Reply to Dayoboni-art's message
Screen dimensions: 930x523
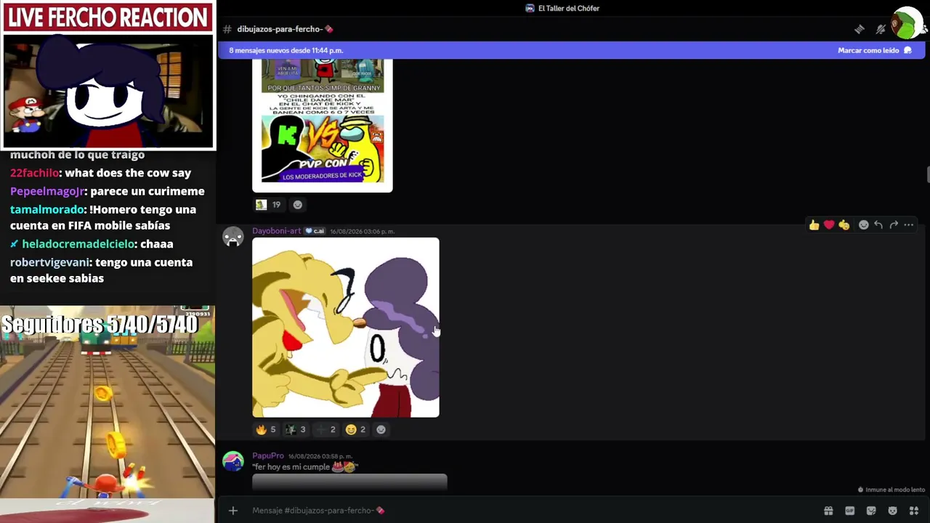878,225
